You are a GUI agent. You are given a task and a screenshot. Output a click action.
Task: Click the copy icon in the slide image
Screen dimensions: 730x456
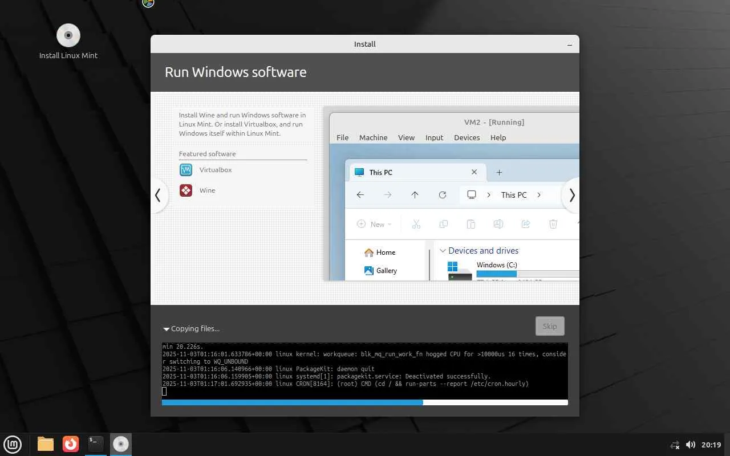point(443,225)
